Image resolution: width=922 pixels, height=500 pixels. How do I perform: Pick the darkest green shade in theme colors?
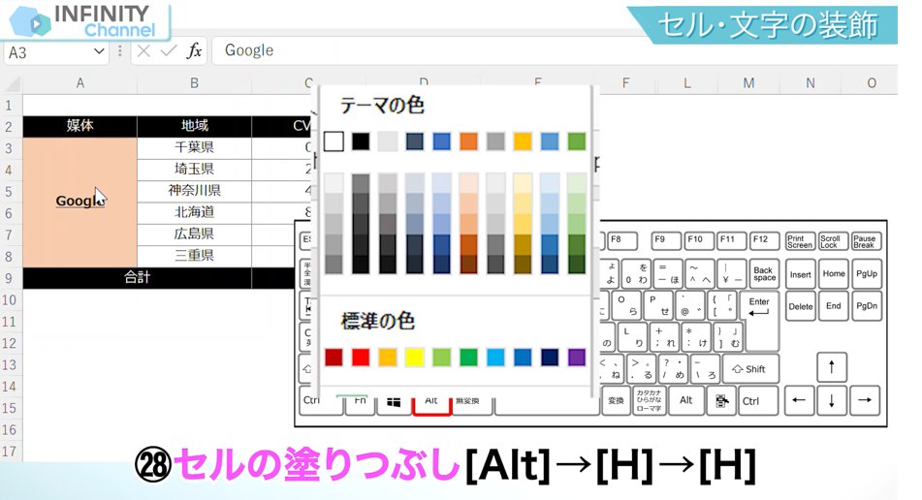coord(577,265)
